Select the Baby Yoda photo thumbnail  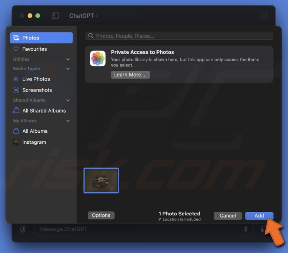click(x=101, y=181)
